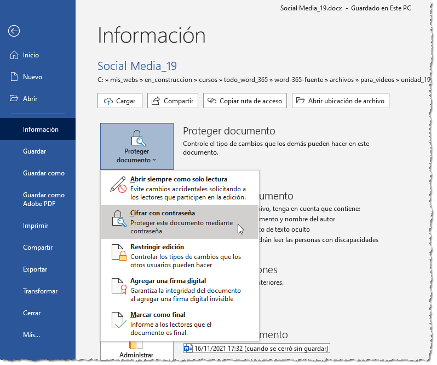Click the folder icon in Abrir ubicación de archivo
This screenshot has width=437, height=365.
(300, 101)
